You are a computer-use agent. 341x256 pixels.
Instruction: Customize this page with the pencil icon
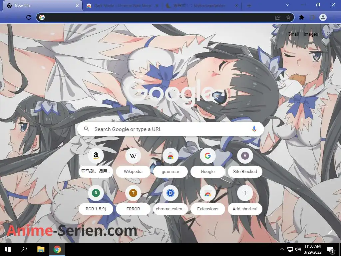(330, 232)
